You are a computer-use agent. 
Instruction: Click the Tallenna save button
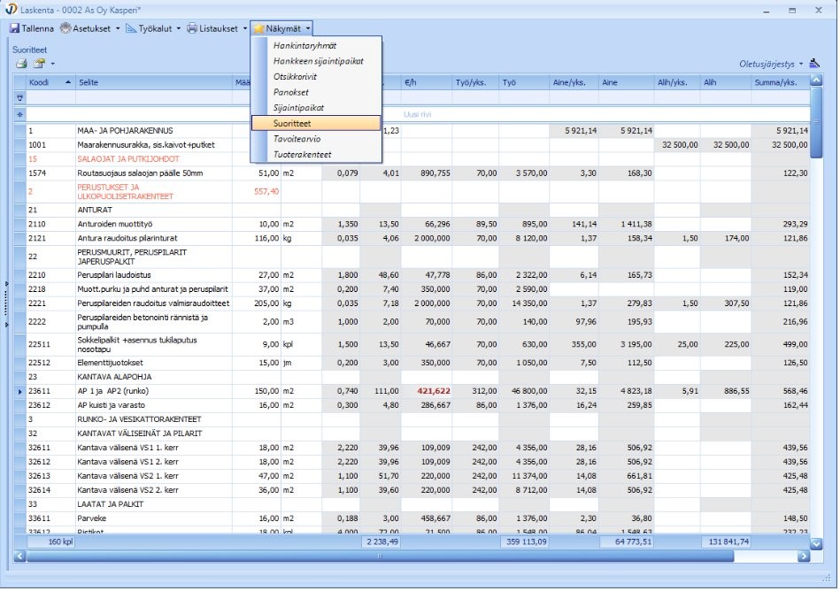[32, 28]
